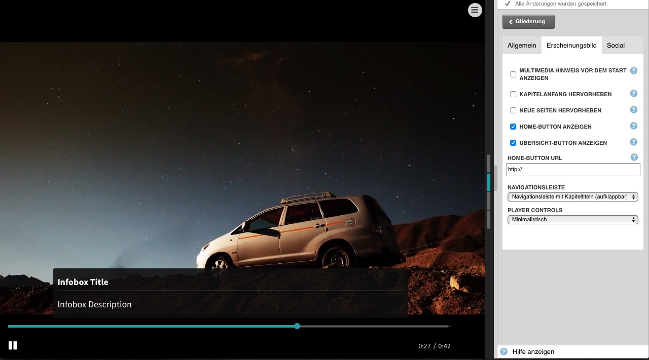
Task: Enable Kapitelanfang hervorheben checkbox
Action: (x=513, y=94)
